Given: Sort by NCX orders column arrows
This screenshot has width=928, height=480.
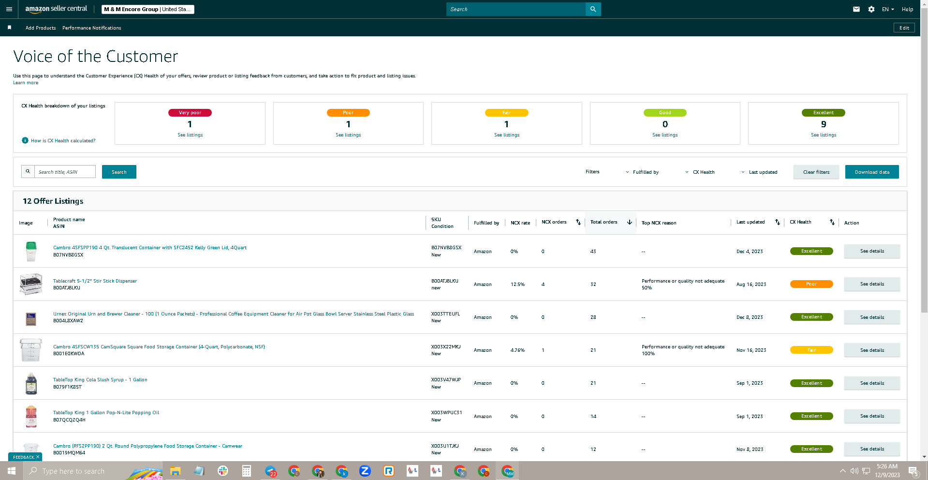Looking at the screenshot, I should tap(578, 222).
